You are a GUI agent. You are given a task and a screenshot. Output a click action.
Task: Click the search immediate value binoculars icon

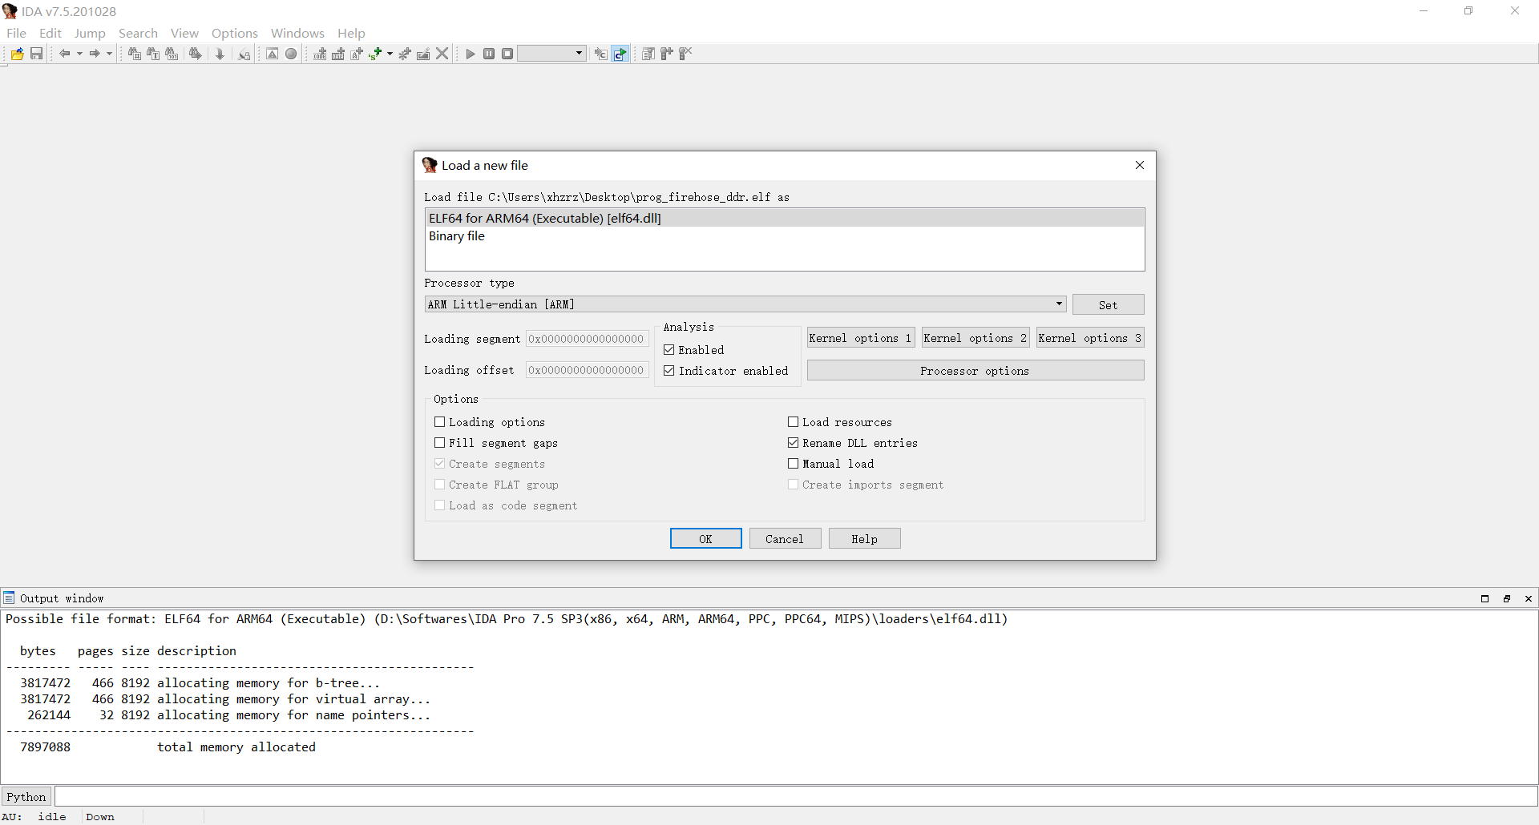(135, 54)
